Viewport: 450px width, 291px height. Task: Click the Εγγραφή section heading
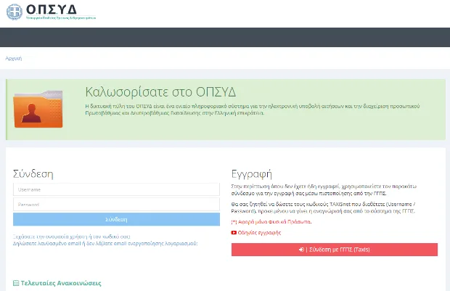click(251, 174)
